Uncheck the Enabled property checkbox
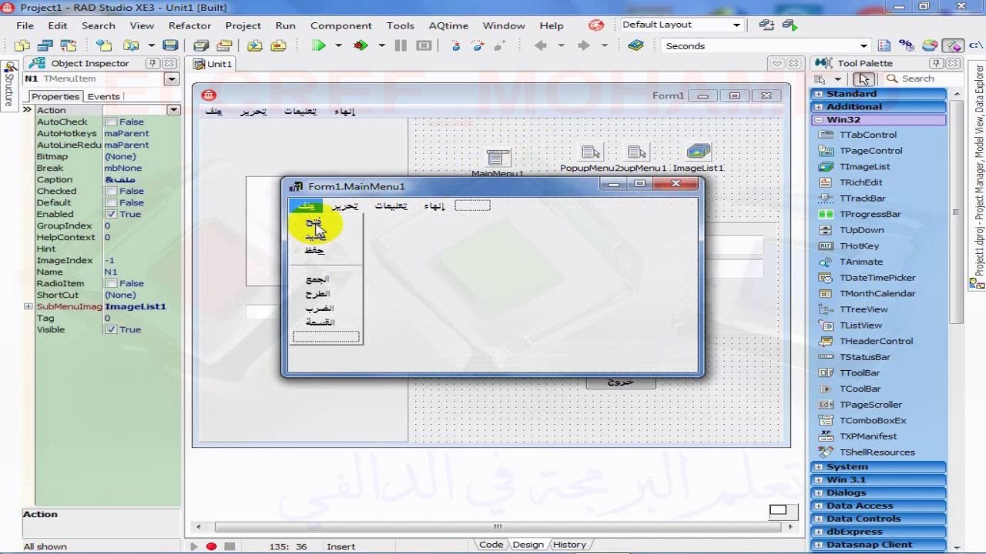 (x=111, y=214)
